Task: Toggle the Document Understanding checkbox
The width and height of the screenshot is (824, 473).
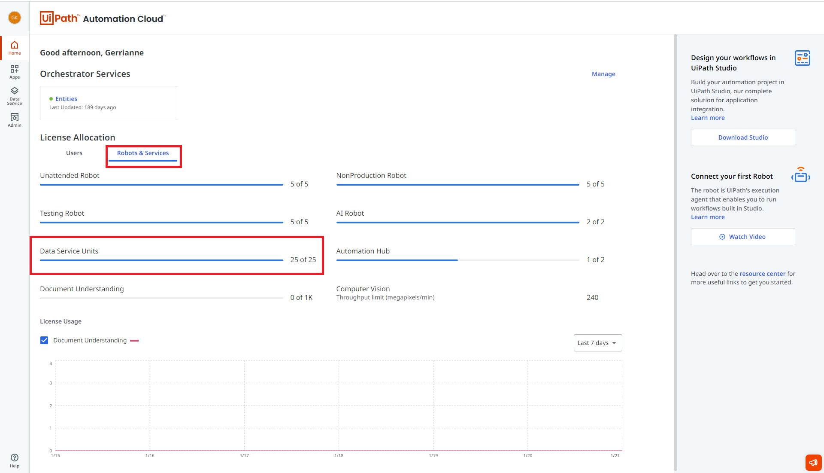Action: [44, 340]
